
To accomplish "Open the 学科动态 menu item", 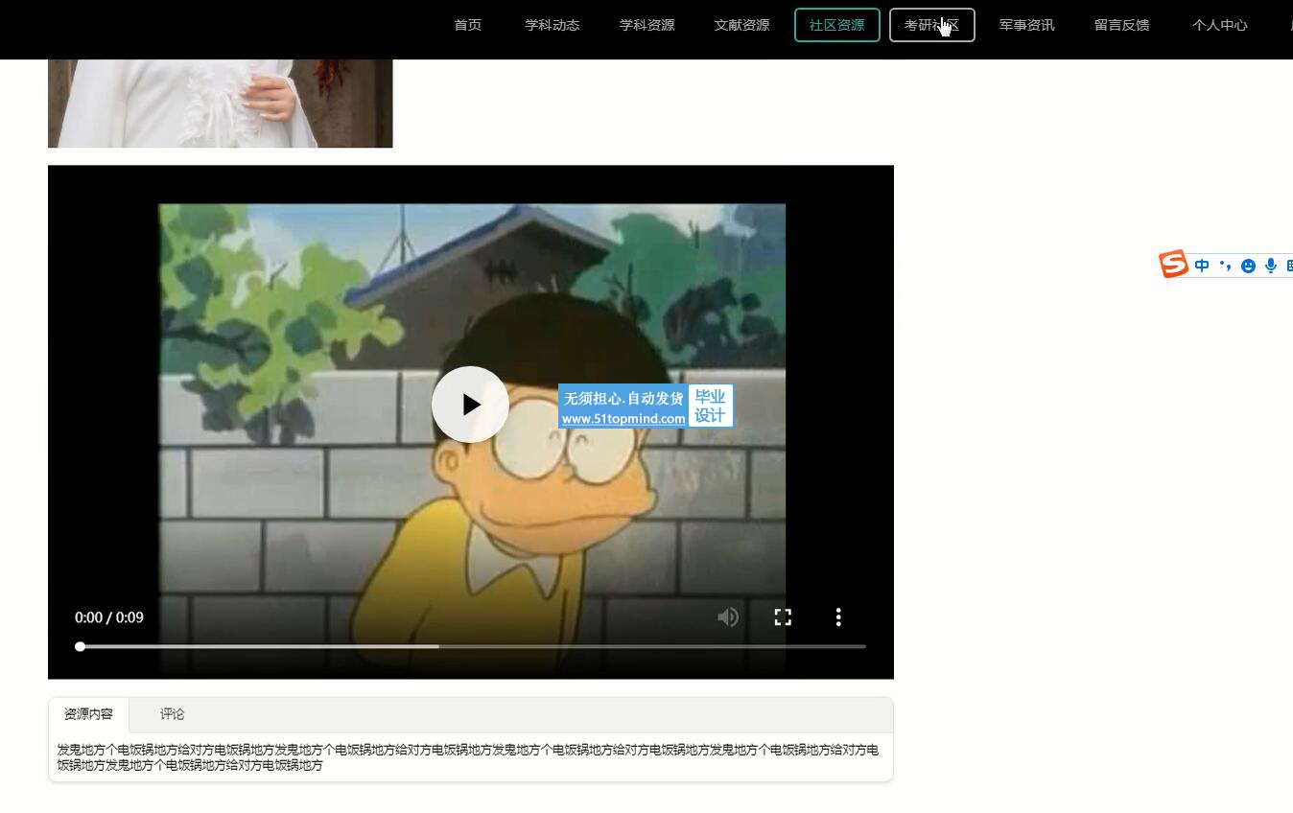I will pos(552,25).
